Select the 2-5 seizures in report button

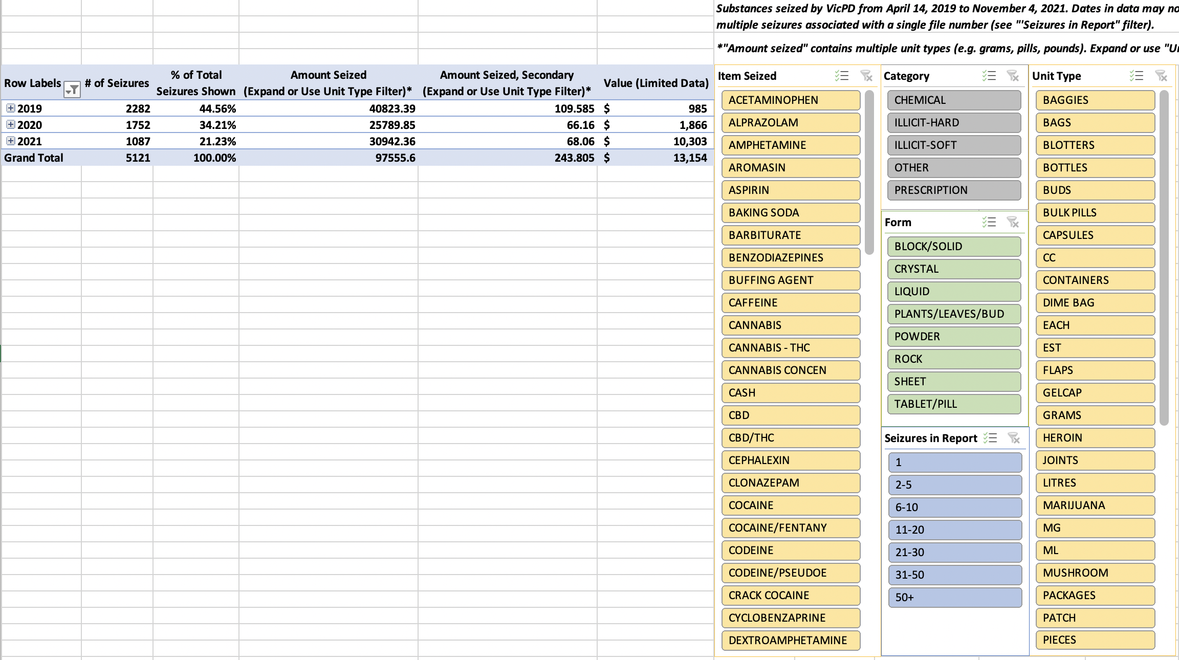click(955, 485)
